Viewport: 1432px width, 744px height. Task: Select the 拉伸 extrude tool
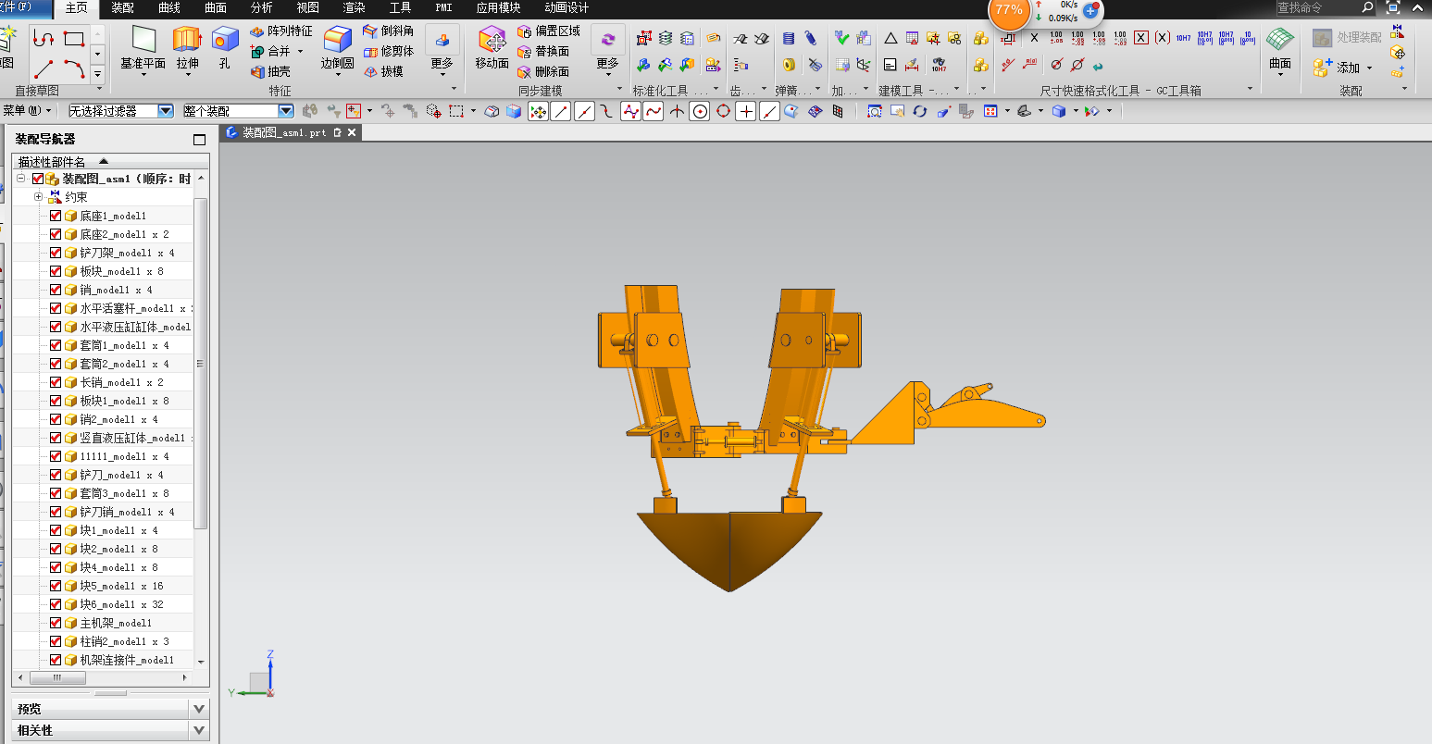coord(187,39)
